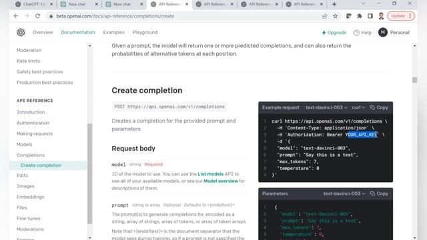
Task: Open Models in sidebar
Action: pos(24,145)
